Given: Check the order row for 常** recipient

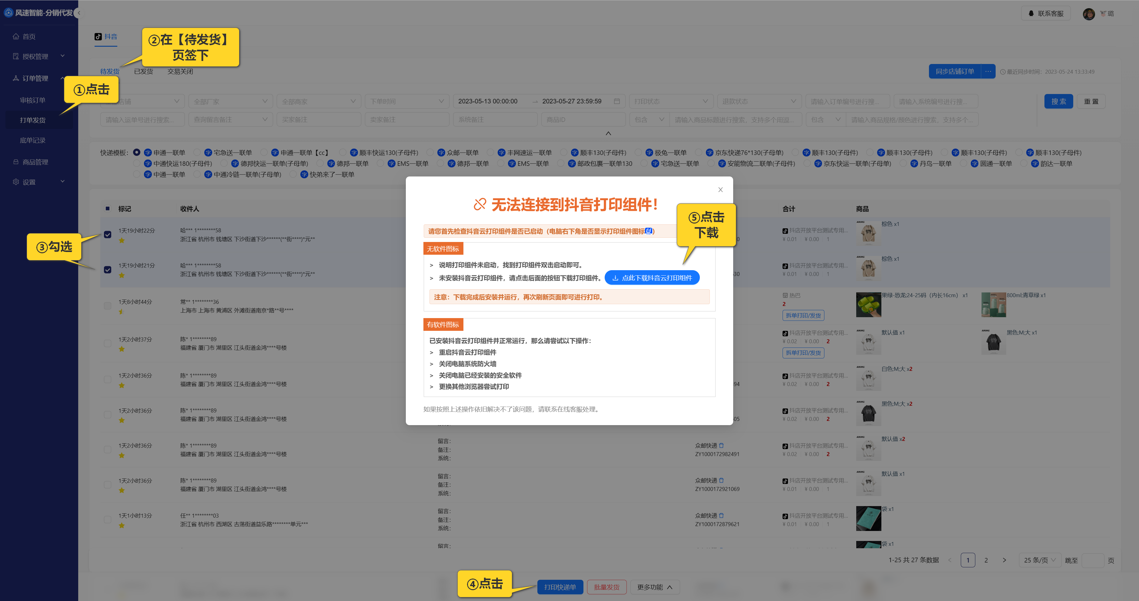Looking at the screenshot, I should click(x=108, y=306).
